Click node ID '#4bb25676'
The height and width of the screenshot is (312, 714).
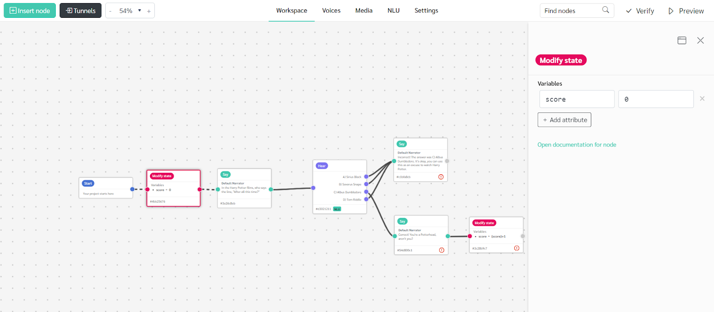[158, 202]
